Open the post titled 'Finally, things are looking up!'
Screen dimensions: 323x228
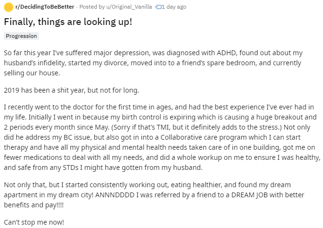pyautogui.click(x=68, y=22)
